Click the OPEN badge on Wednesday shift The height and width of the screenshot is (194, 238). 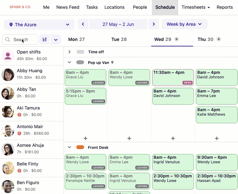coord(187,83)
